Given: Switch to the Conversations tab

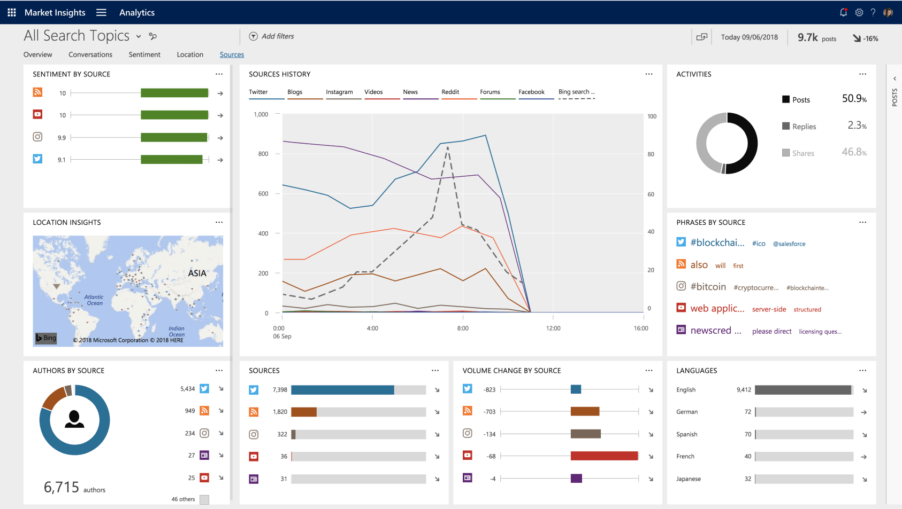Looking at the screenshot, I should 90,54.
